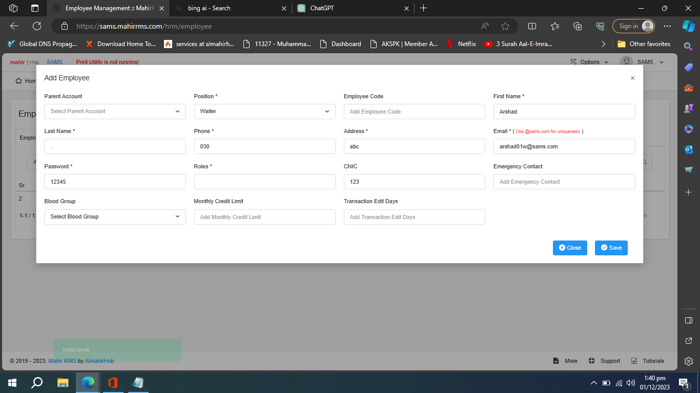This screenshot has width=700, height=393.
Task: Save the new employee record
Action: (611, 248)
